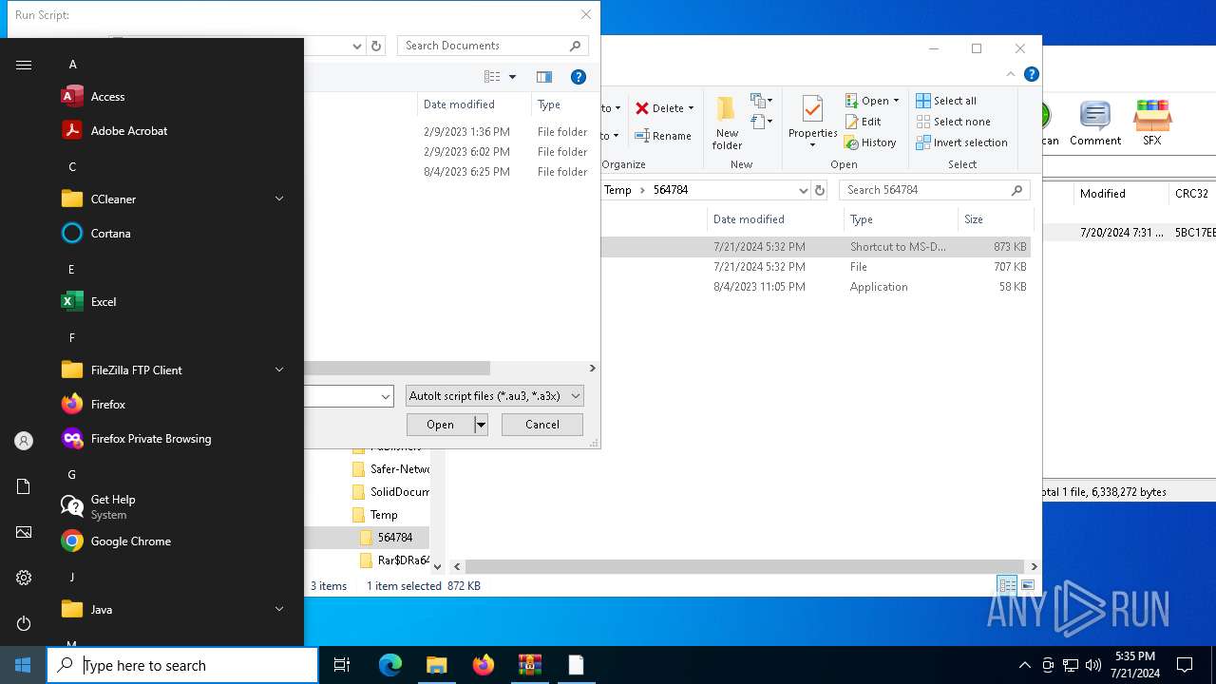Image resolution: width=1216 pixels, height=684 pixels.
Task: Select the 58 KB Application file row
Action: (815, 287)
